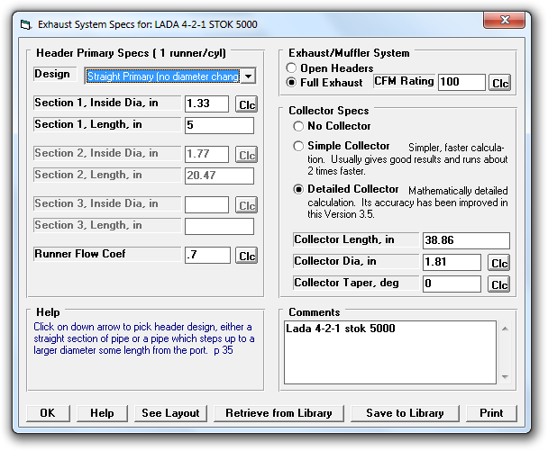This screenshot has height=451, width=548.
Task: Choose the No Collector option
Action: coord(299,126)
